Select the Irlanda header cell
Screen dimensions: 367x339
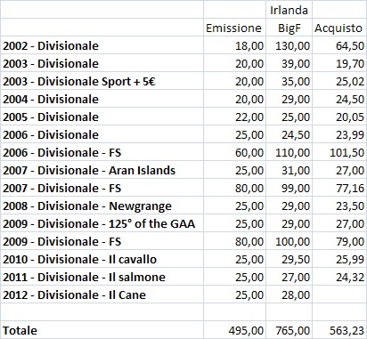tap(289, 10)
